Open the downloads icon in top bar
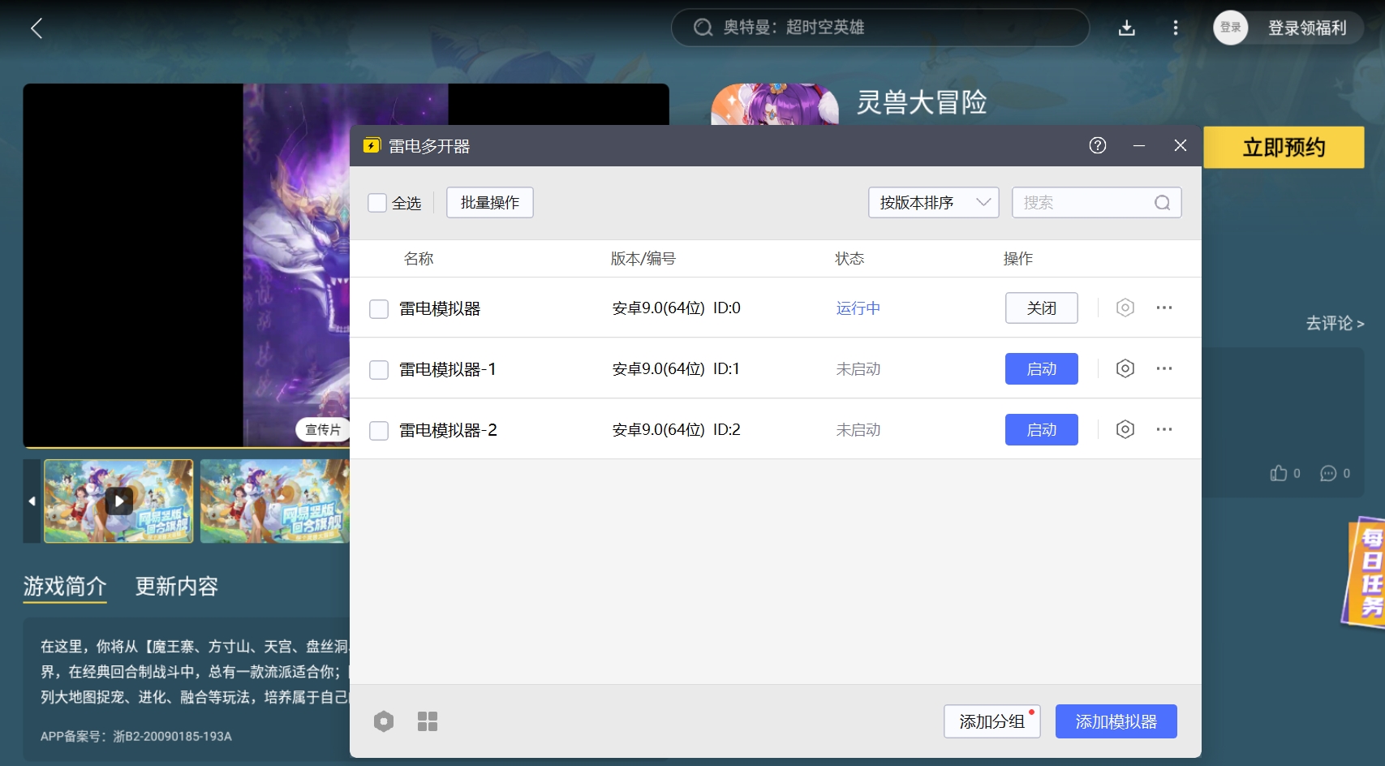 pyautogui.click(x=1127, y=28)
